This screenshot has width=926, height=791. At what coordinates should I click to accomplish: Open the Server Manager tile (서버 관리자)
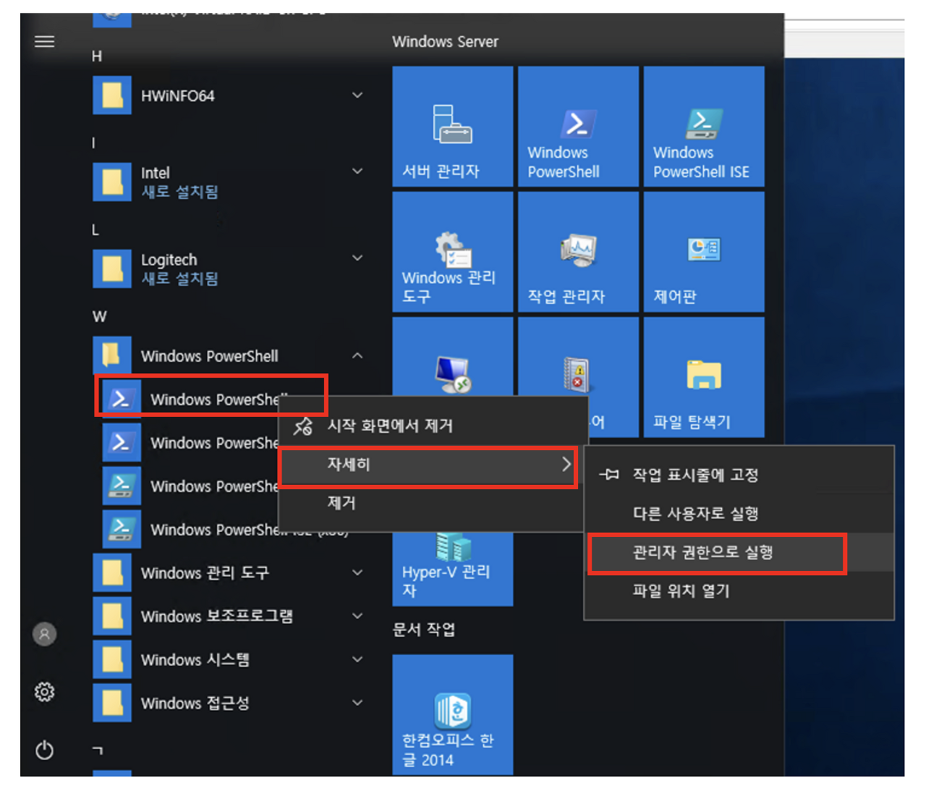point(453,127)
